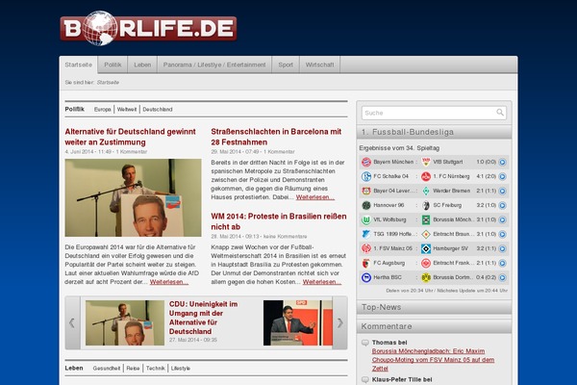The height and width of the screenshot is (385, 577).
Task: Select Technik under Leben section
Action: [x=155, y=369]
